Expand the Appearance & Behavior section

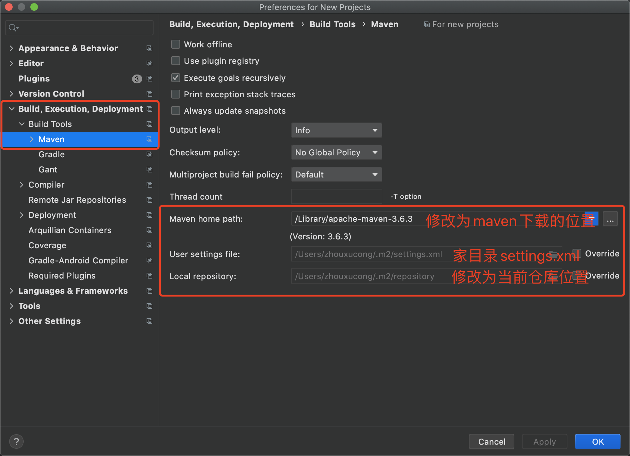pos(11,48)
